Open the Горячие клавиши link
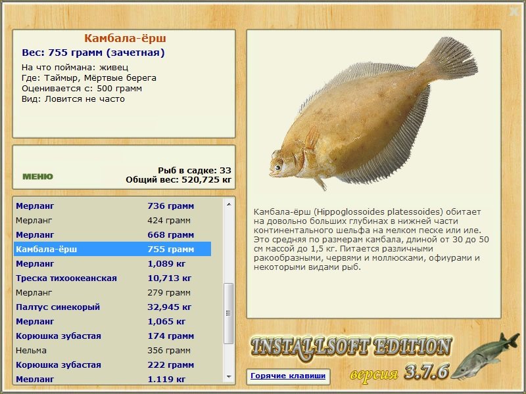This screenshot has width=526, height=394. 288,376
